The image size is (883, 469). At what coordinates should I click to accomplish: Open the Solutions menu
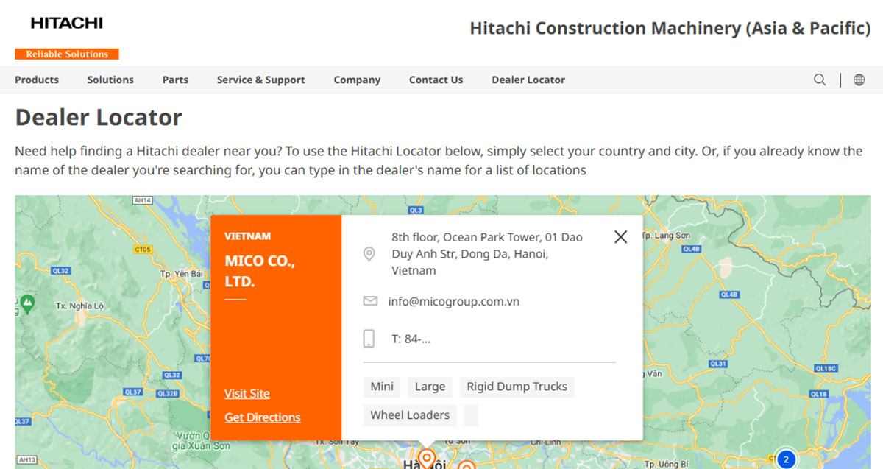(x=110, y=80)
